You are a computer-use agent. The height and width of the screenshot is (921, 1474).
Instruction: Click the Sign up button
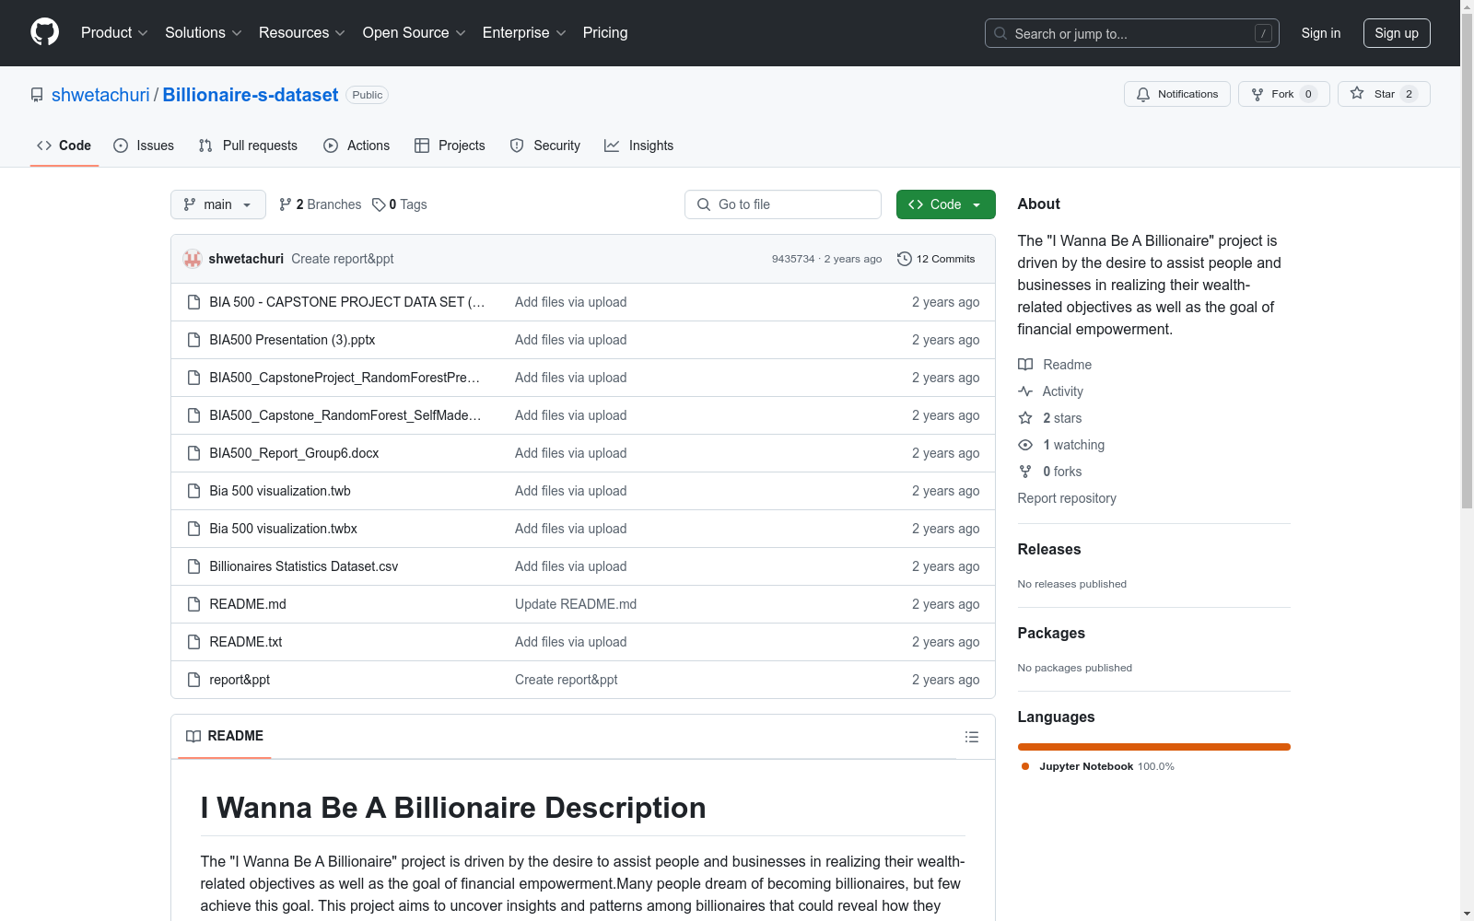pos(1397,33)
